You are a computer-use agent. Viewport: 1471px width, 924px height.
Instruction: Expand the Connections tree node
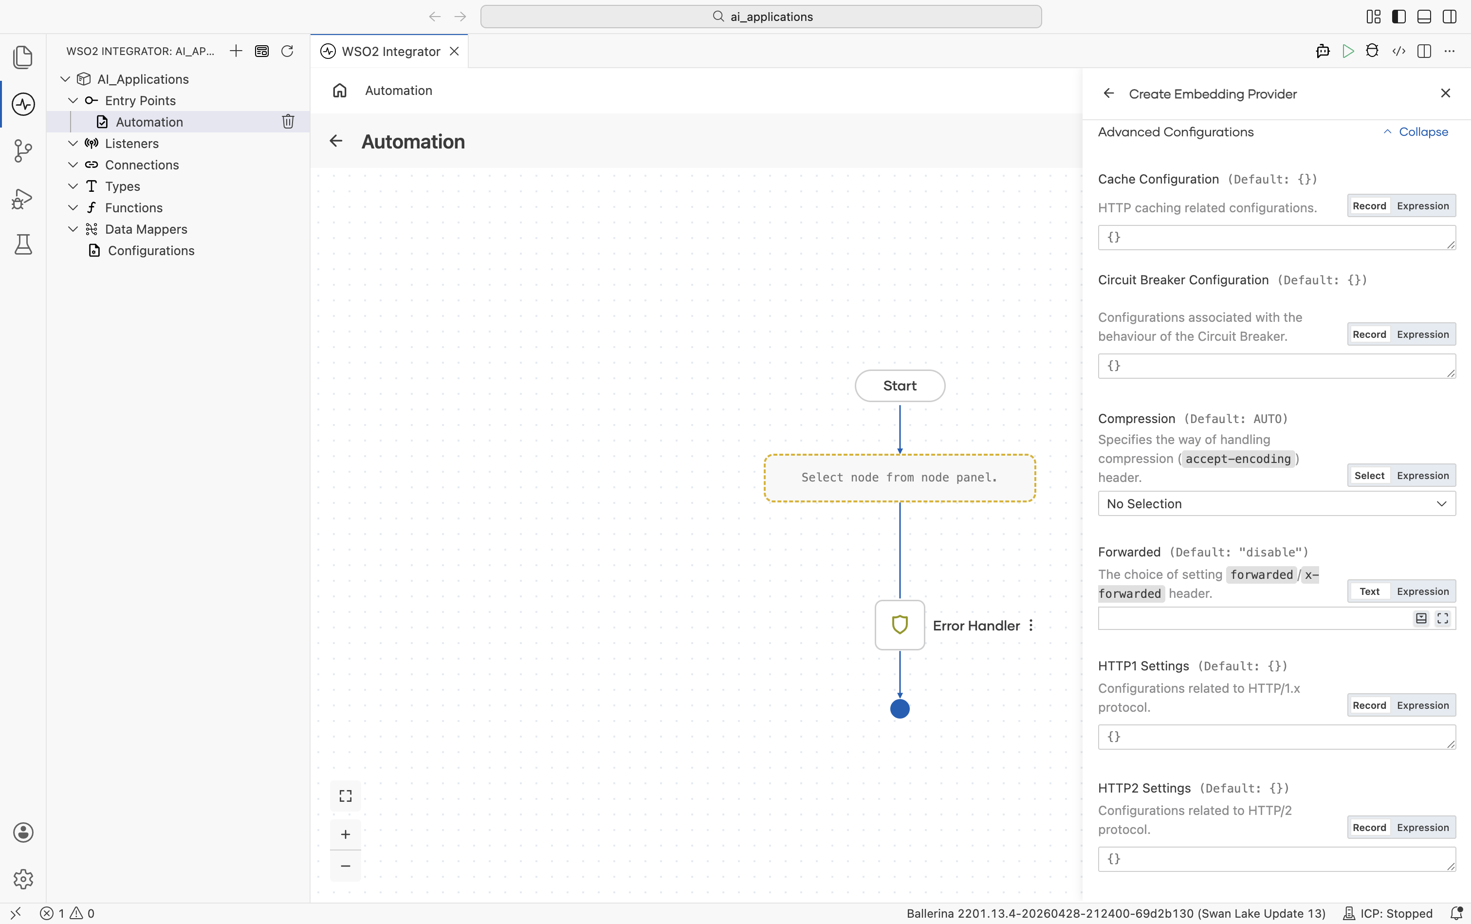73,165
